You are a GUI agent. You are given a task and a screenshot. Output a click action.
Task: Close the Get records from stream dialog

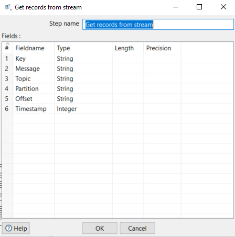[223, 7]
